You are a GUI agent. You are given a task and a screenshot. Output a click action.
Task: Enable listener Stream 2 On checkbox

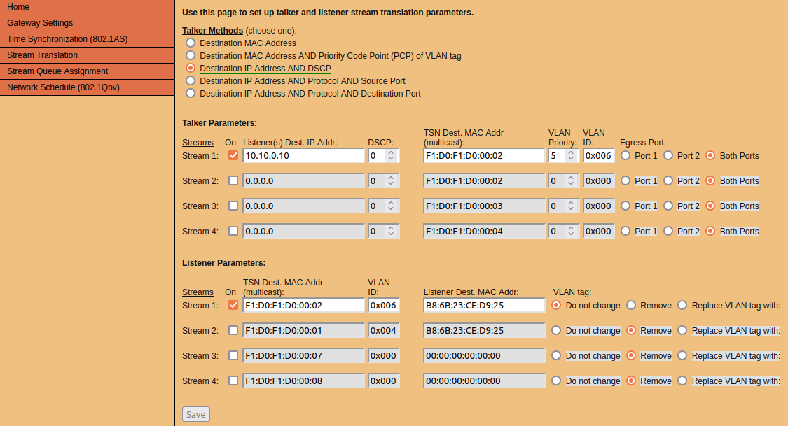tap(233, 330)
